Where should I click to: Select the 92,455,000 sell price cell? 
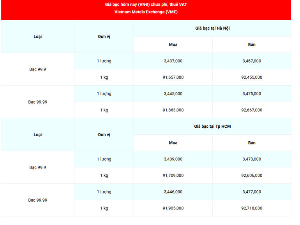(x=252, y=77)
